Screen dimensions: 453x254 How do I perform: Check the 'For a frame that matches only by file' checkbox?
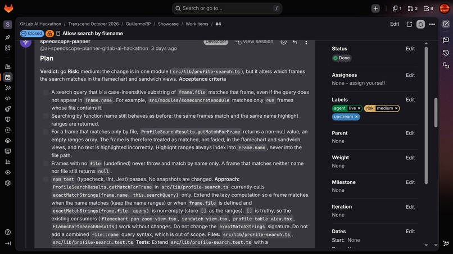click(x=46, y=132)
